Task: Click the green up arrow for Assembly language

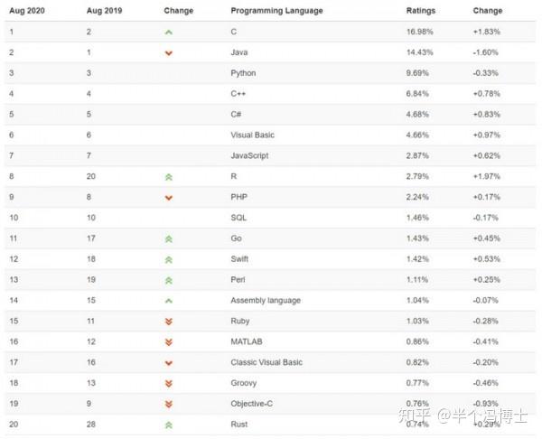Action: coord(168,300)
